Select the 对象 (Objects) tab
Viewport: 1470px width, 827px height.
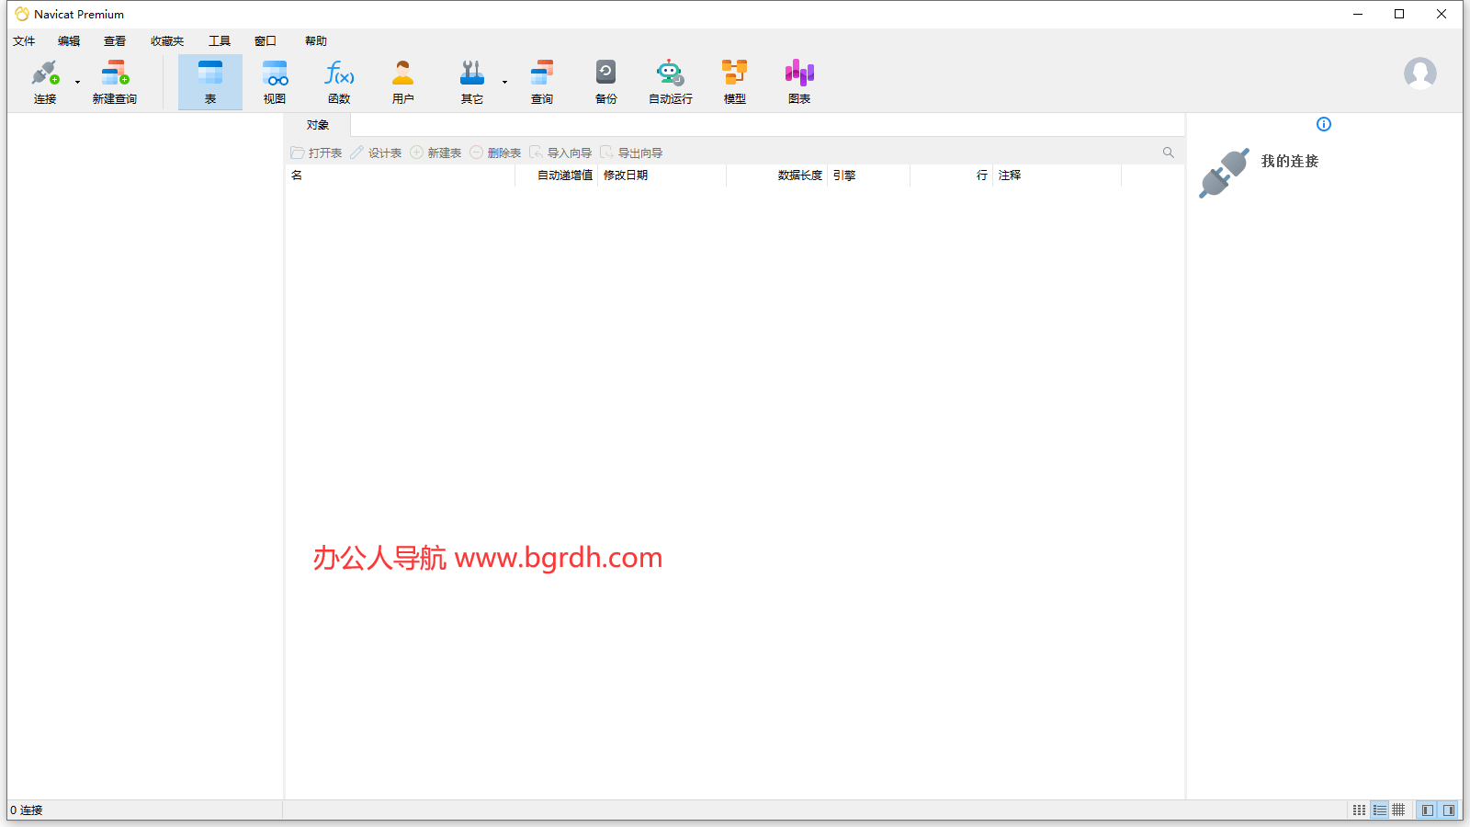(317, 125)
